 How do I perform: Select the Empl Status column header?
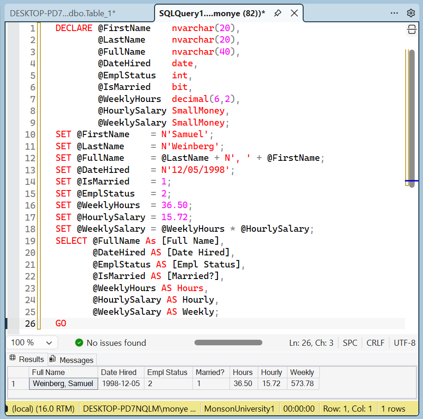tap(168, 372)
